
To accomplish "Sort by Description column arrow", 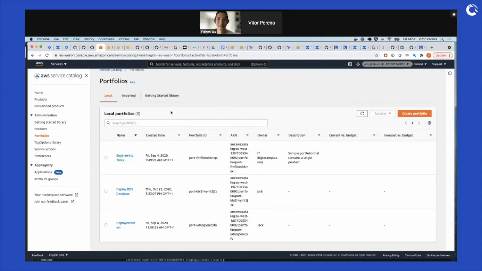I will pos(319,135).
